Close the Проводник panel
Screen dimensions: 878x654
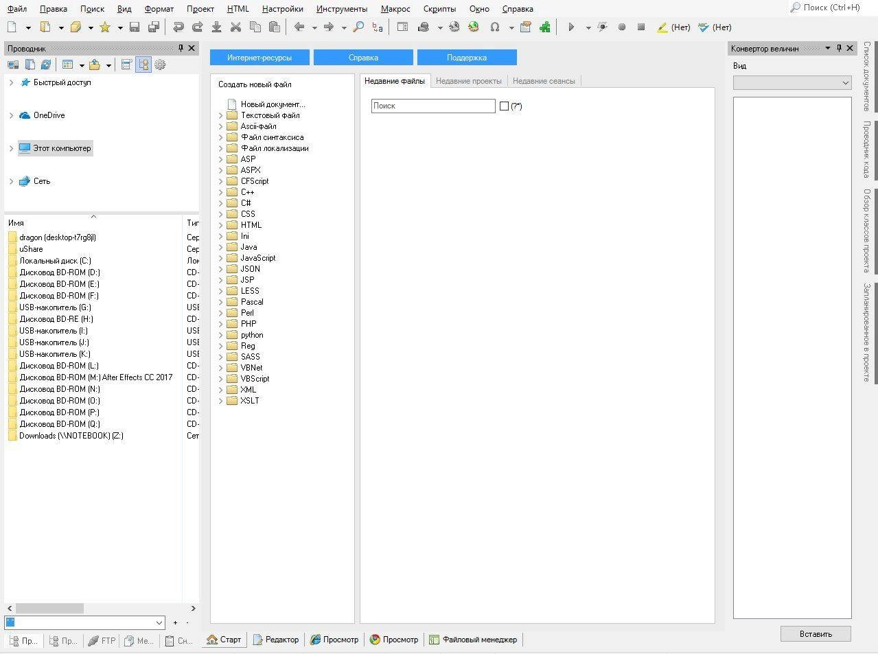(x=192, y=48)
